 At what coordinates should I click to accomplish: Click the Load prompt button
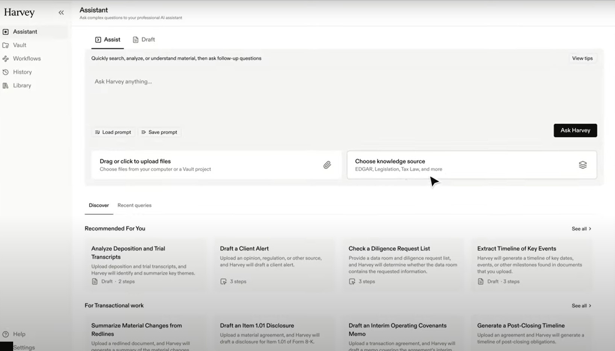point(113,132)
